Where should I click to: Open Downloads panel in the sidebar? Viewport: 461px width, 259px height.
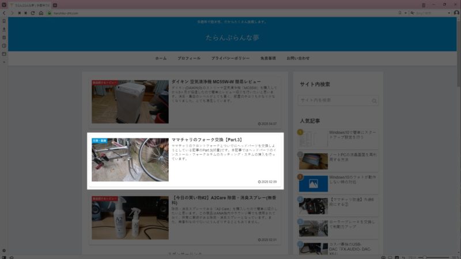(x=4, y=29)
